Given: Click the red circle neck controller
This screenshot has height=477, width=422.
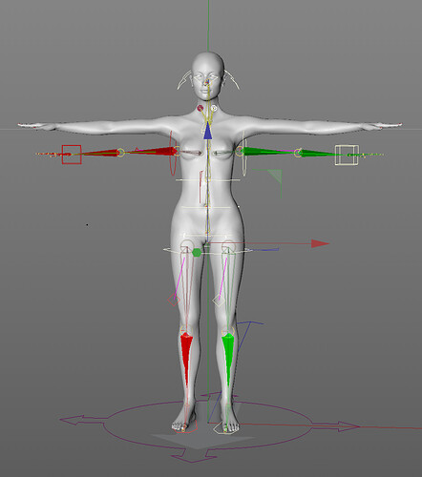Looking at the screenshot, I should click(x=200, y=108).
